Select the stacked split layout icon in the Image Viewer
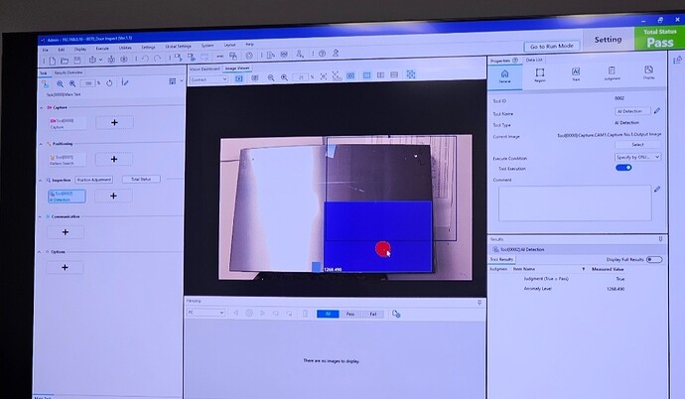685x399 pixels. coord(394,74)
